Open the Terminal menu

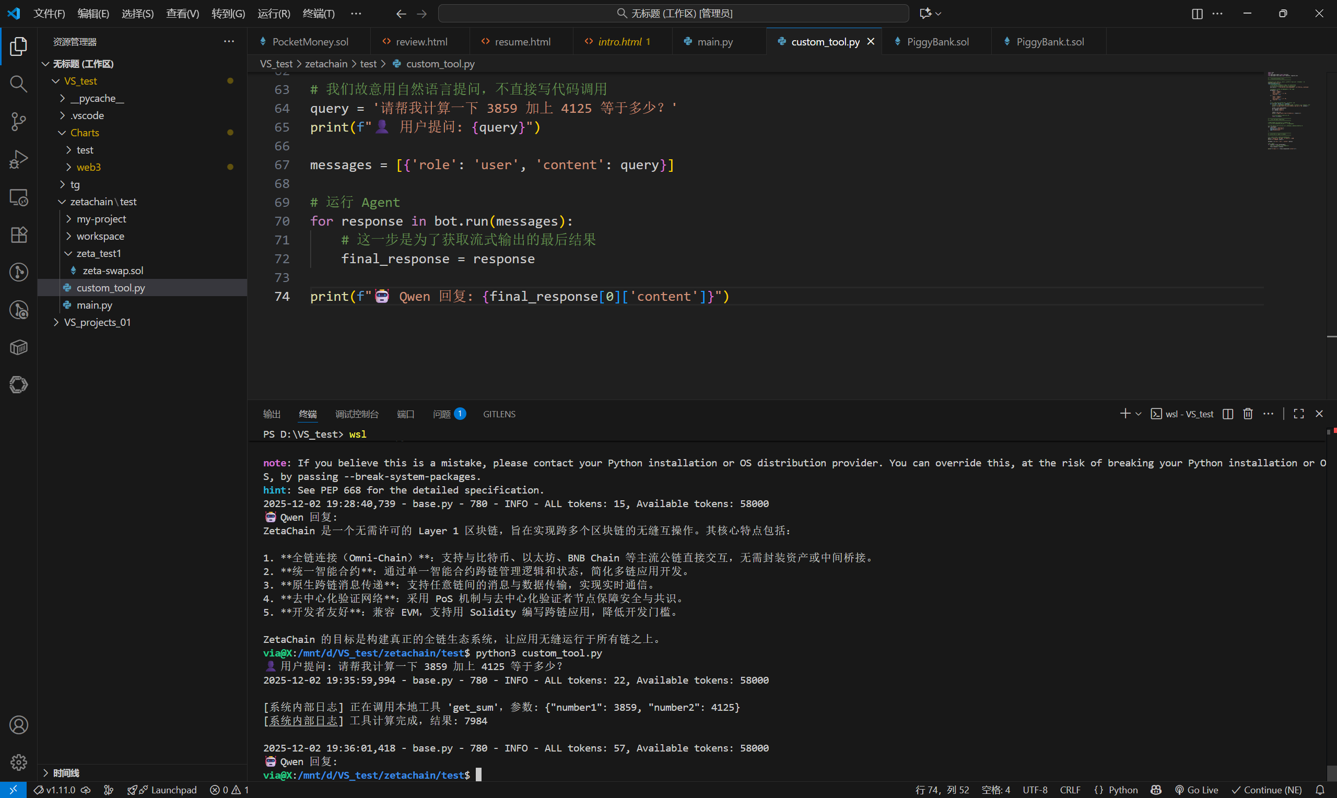[318, 14]
